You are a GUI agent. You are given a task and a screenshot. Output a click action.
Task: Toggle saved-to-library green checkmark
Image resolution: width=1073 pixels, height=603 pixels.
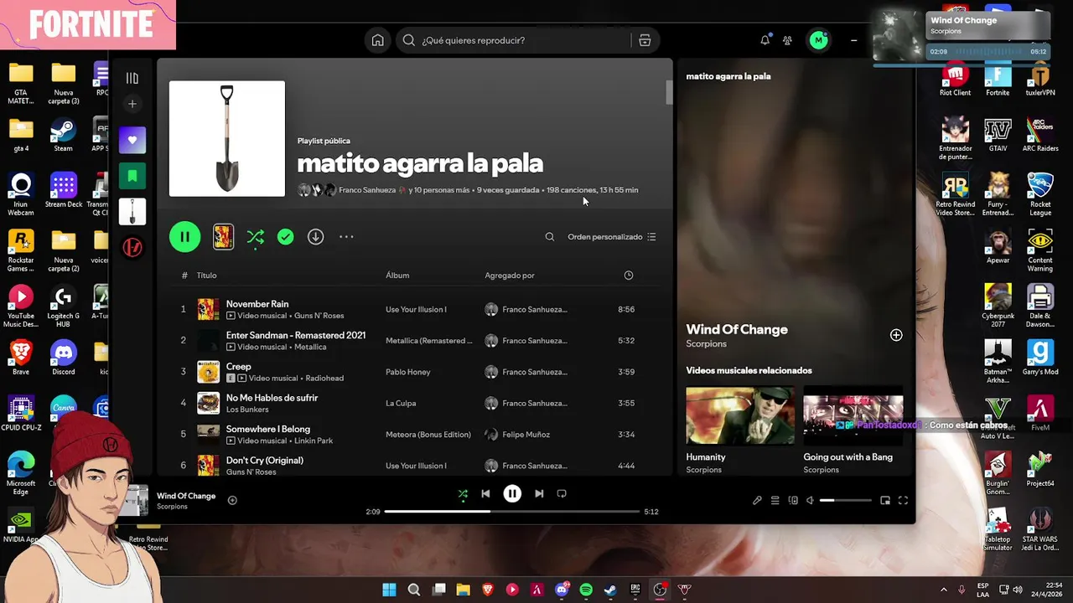(x=286, y=237)
